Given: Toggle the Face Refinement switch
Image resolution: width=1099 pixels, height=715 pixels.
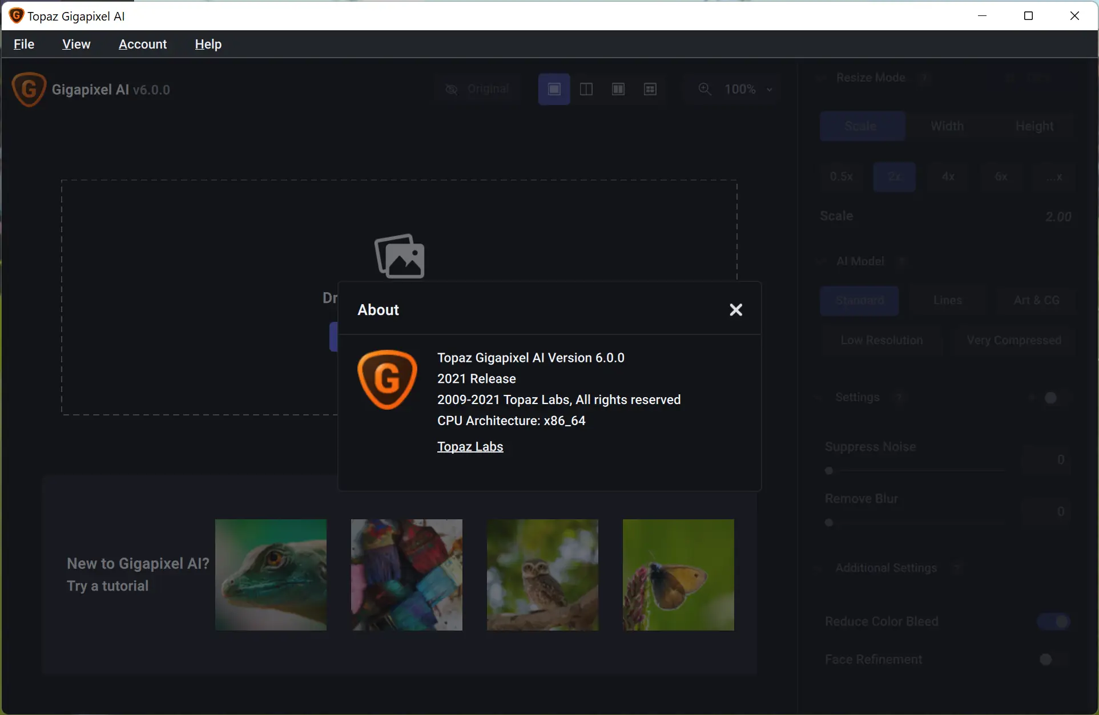Looking at the screenshot, I should click(x=1054, y=660).
